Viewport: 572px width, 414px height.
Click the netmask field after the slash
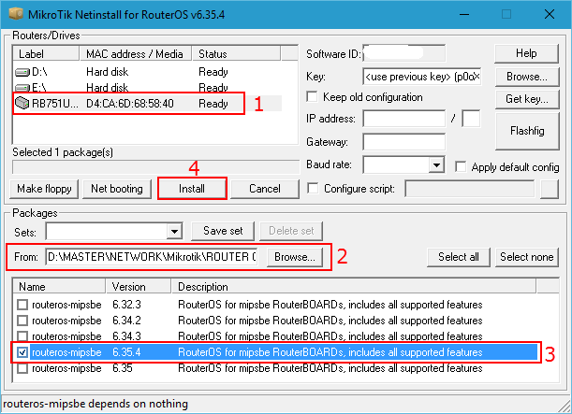coord(471,119)
